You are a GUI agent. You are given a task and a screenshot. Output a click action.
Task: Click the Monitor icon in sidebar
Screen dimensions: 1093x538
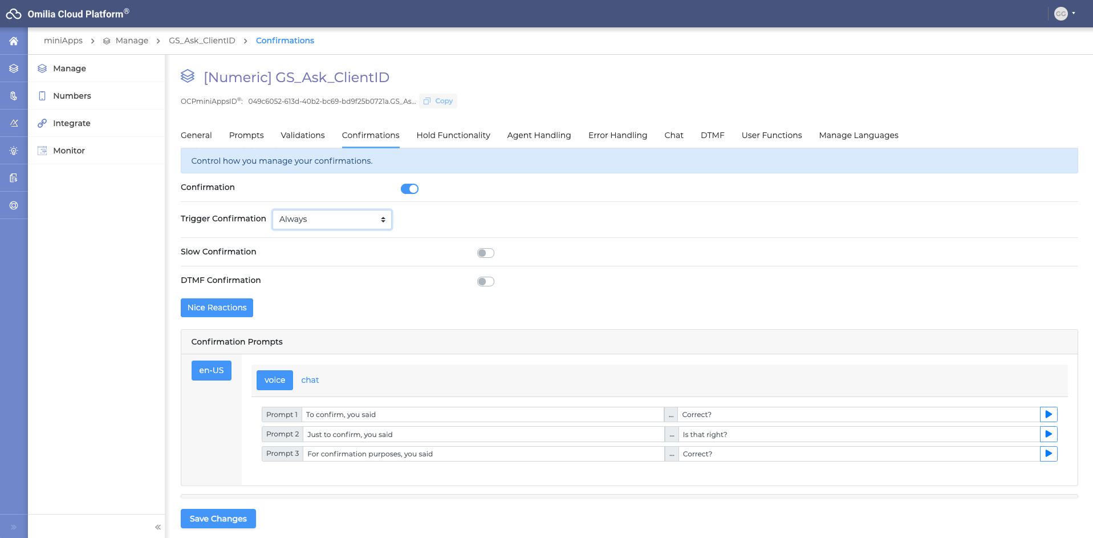pyautogui.click(x=42, y=151)
